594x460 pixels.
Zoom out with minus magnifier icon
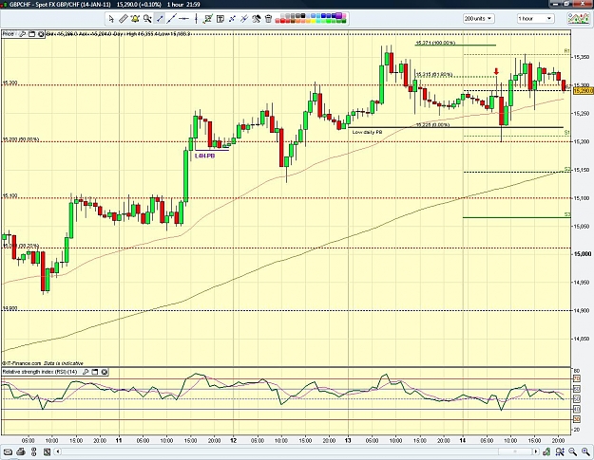[x=572, y=451]
